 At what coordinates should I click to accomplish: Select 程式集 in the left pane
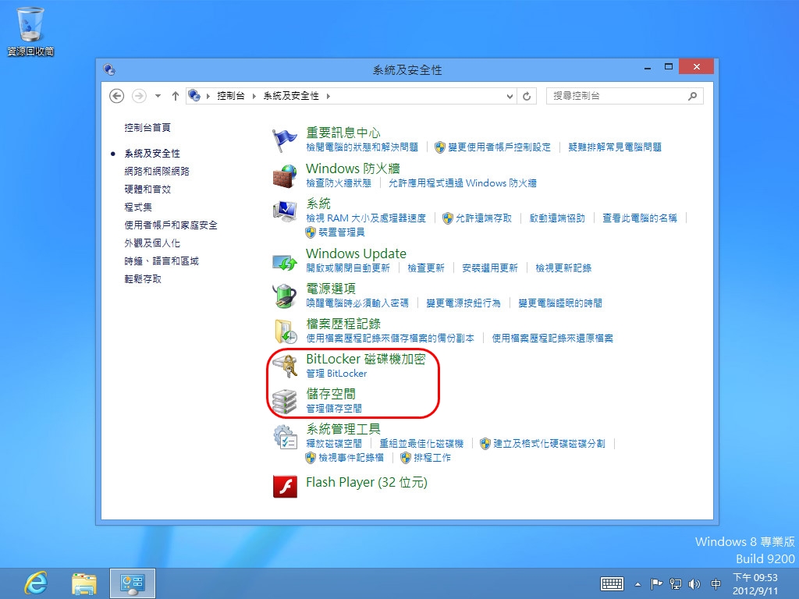[x=138, y=207]
